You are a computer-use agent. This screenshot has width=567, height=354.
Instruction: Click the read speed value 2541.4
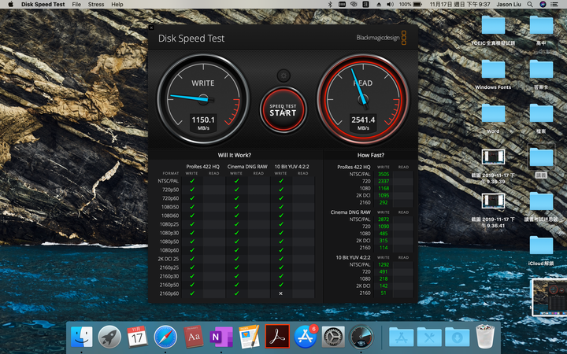click(x=363, y=120)
